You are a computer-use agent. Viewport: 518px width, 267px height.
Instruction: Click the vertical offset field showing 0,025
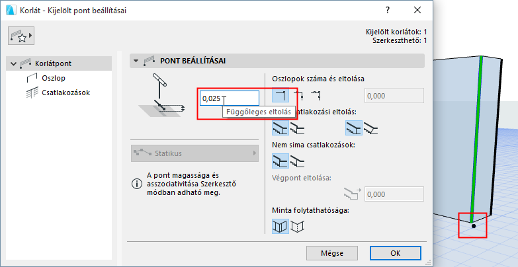(x=230, y=98)
